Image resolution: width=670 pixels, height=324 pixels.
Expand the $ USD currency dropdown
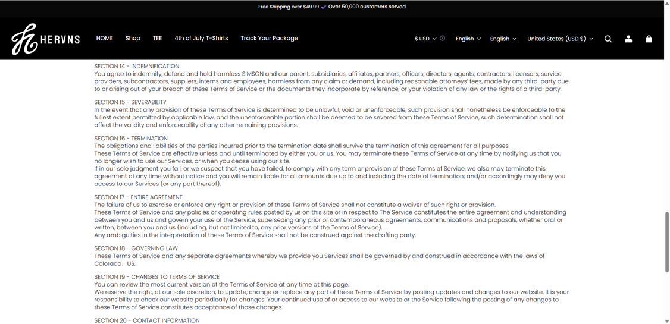pos(425,39)
